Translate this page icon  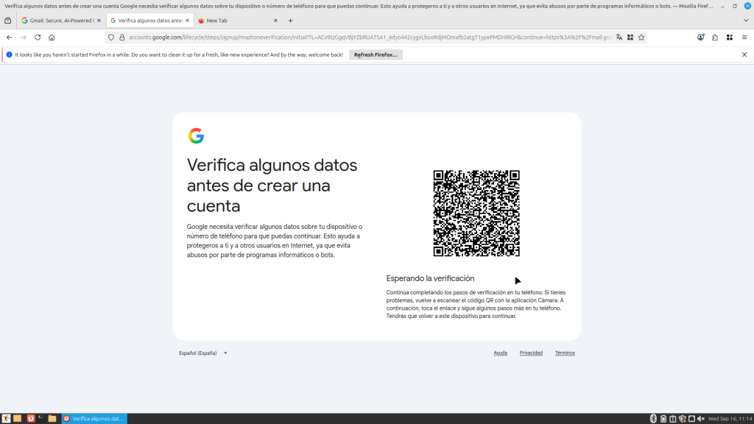pyautogui.click(x=619, y=38)
